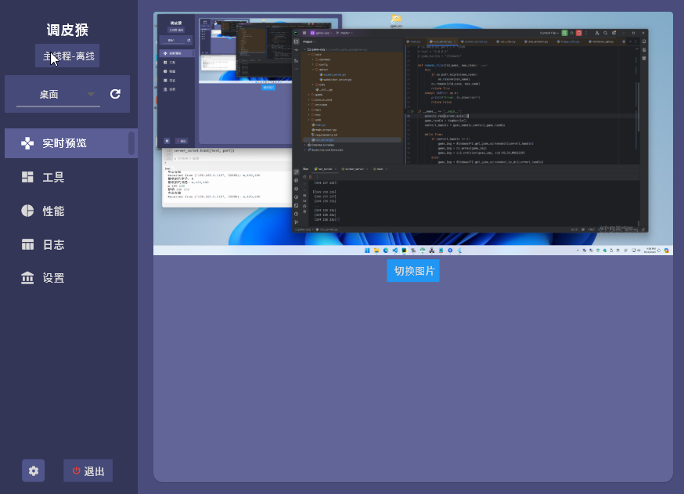Click the pie chart icon beside 性能

pos(27,211)
